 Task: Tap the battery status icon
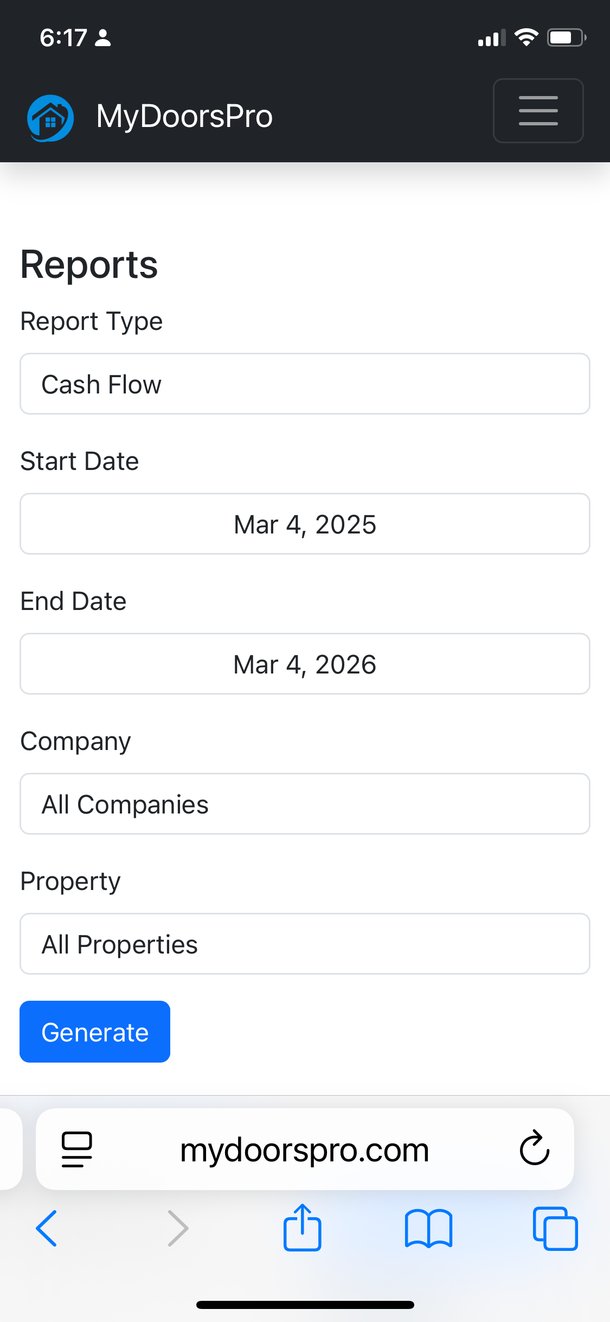tap(566, 37)
